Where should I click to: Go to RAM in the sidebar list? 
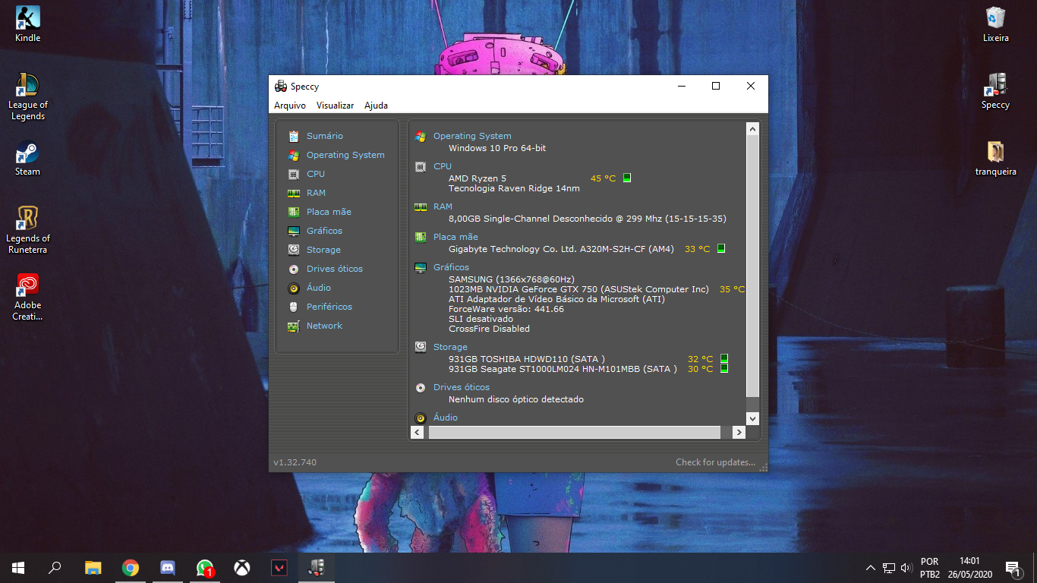coord(316,193)
